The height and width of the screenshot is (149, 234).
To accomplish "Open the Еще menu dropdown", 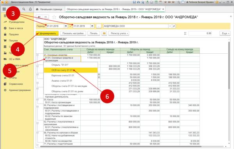I will coord(225,33).
